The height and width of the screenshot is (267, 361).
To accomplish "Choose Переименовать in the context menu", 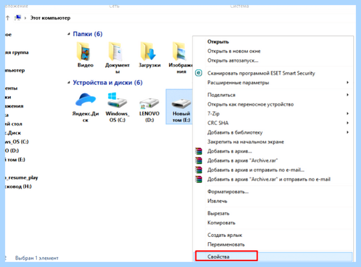I will point(273,244).
